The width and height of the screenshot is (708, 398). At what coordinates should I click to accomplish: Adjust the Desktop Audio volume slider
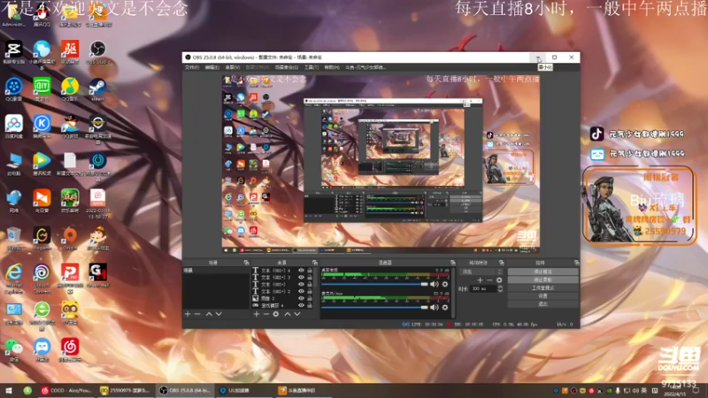pos(374,284)
